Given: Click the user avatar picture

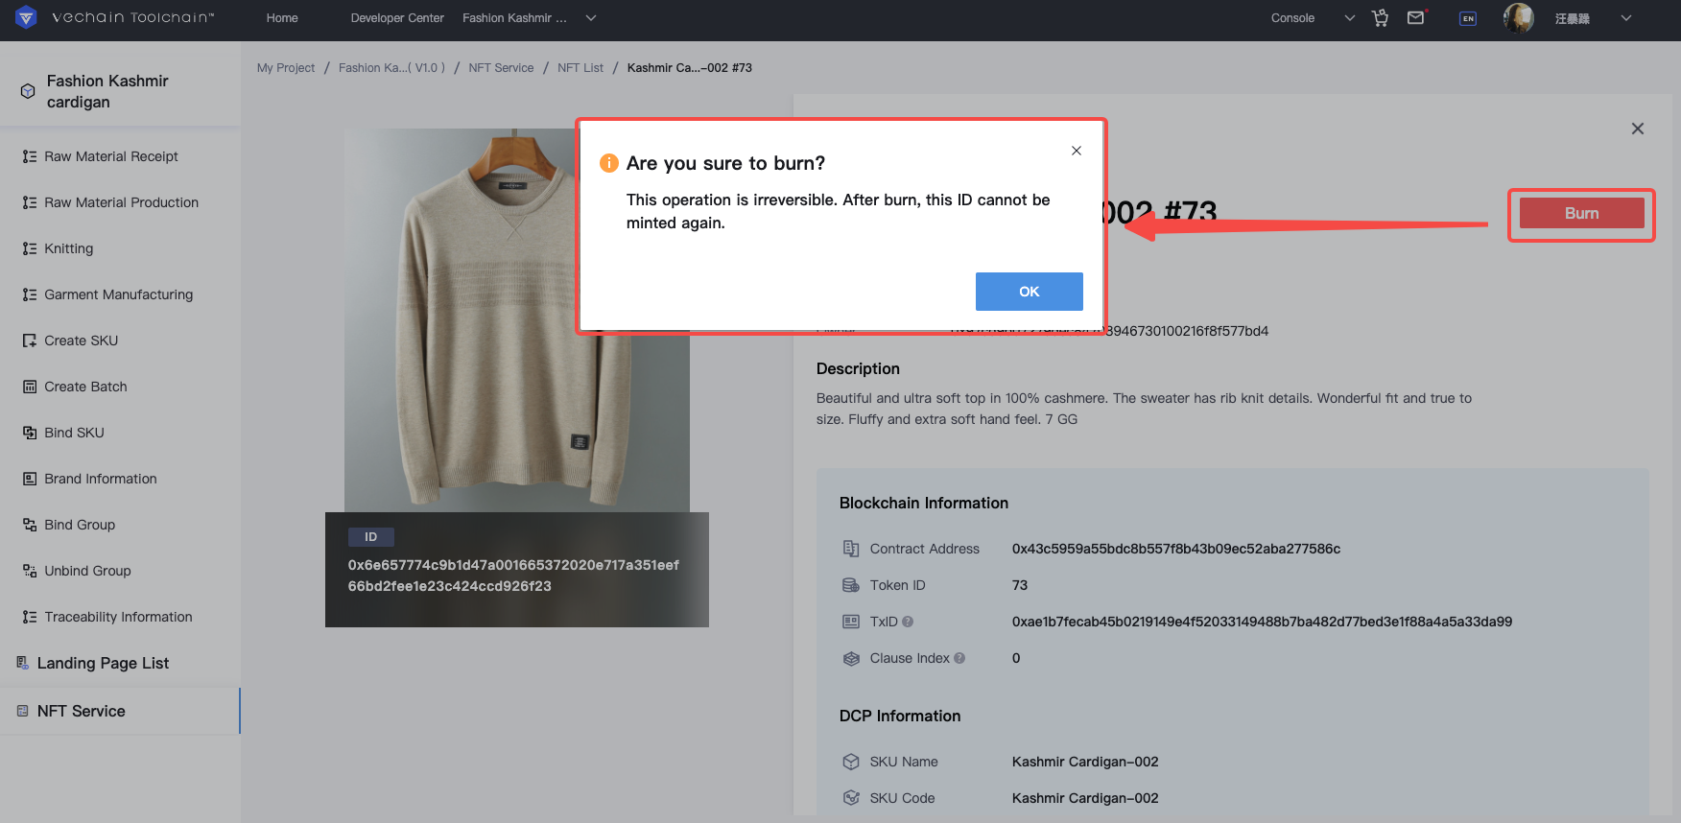Looking at the screenshot, I should click(x=1518, y=17).
